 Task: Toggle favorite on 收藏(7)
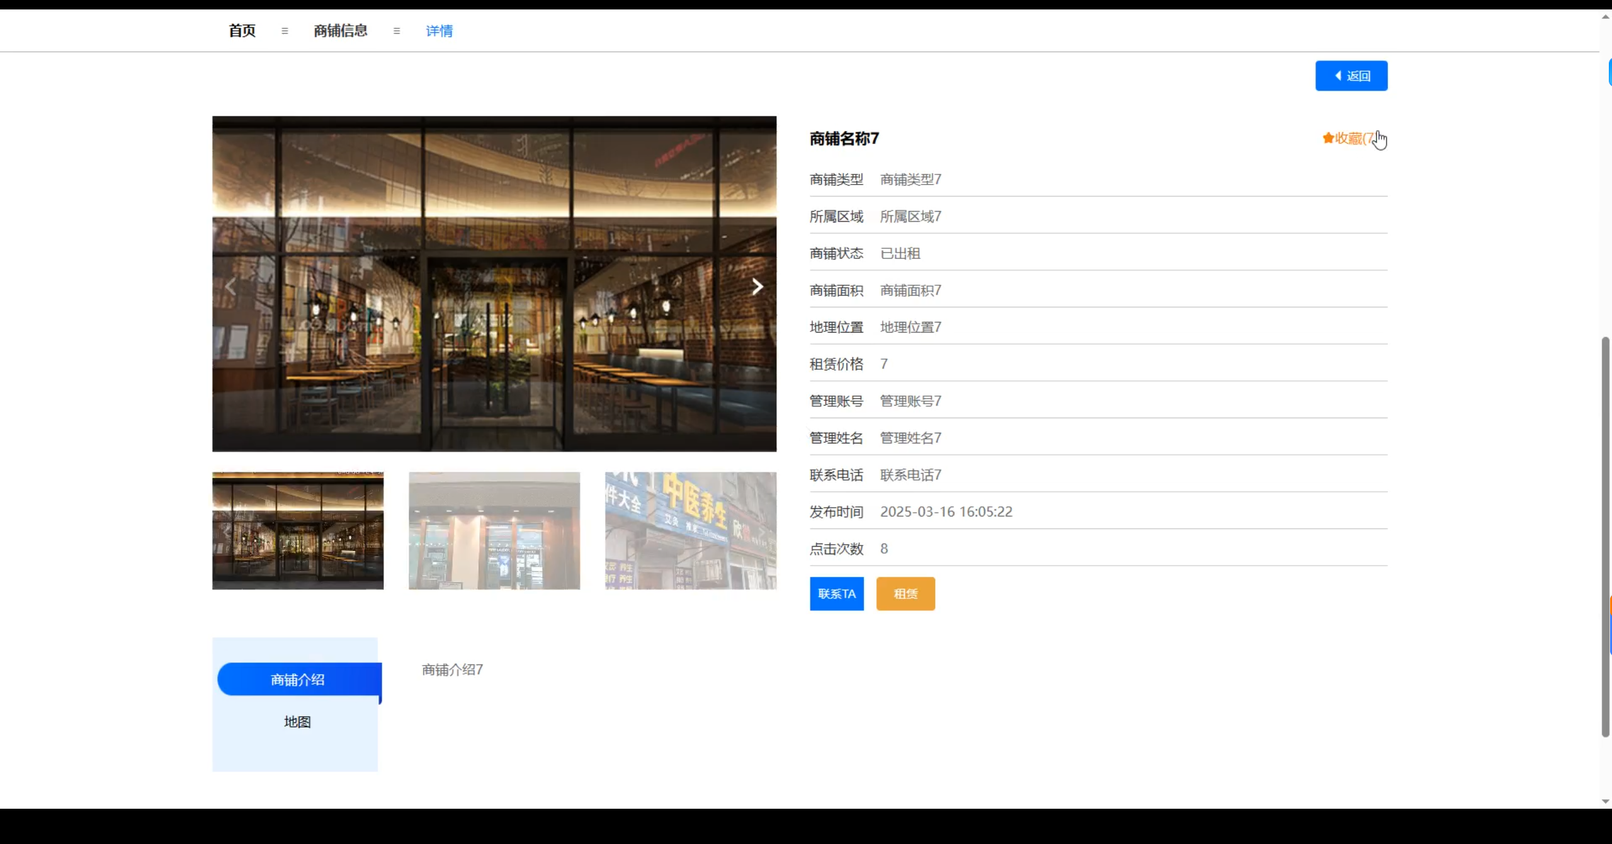[1353, 139]
